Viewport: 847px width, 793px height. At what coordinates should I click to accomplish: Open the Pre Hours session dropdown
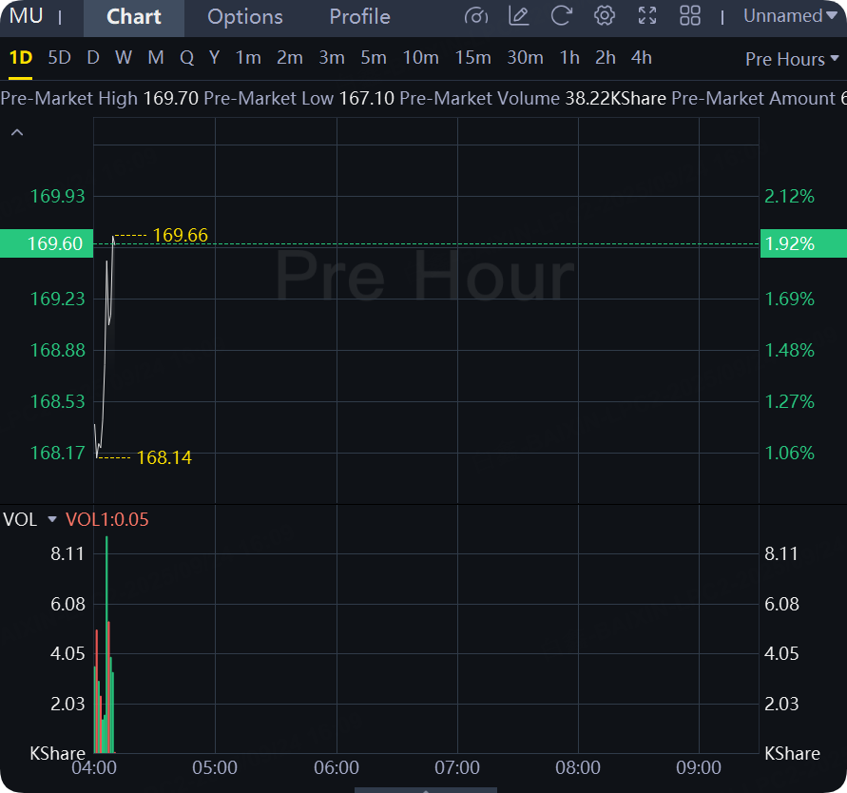click(792, 59)
